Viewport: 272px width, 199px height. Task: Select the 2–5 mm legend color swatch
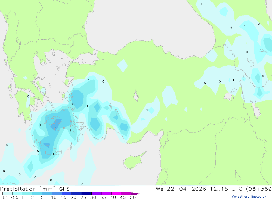pyautogui.click(x=37, y=194)
